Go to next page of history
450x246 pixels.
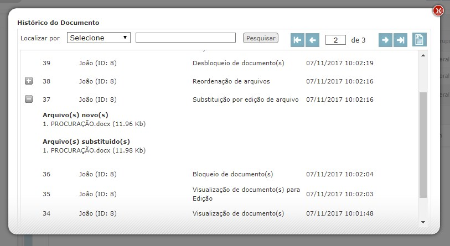click(385, 40)
